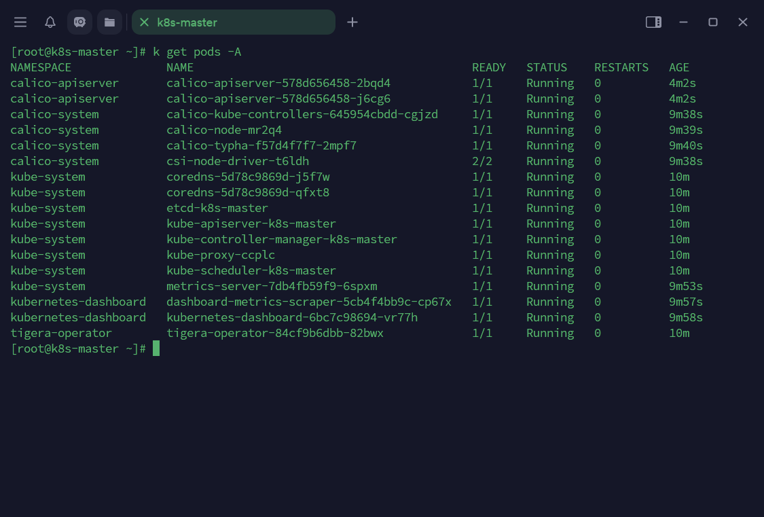Open the hamburger main menu
Image resolution: width=764 pixels, height=517 pixels.
pos(20,22)
